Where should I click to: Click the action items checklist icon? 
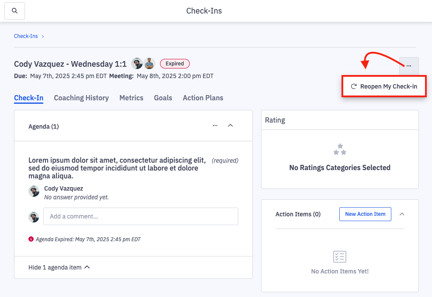coord(340,256)
